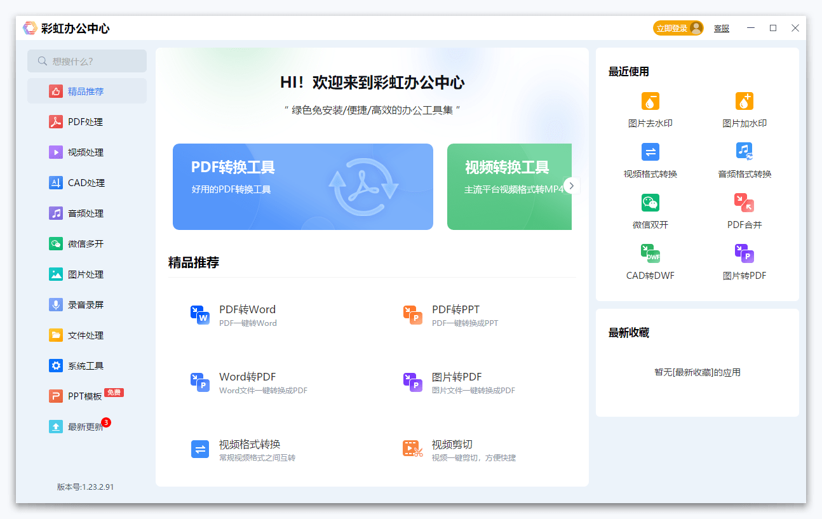This screenshot has height=519, width=822.
Task: Open the 客服 support link
Action: coord(722,29)
